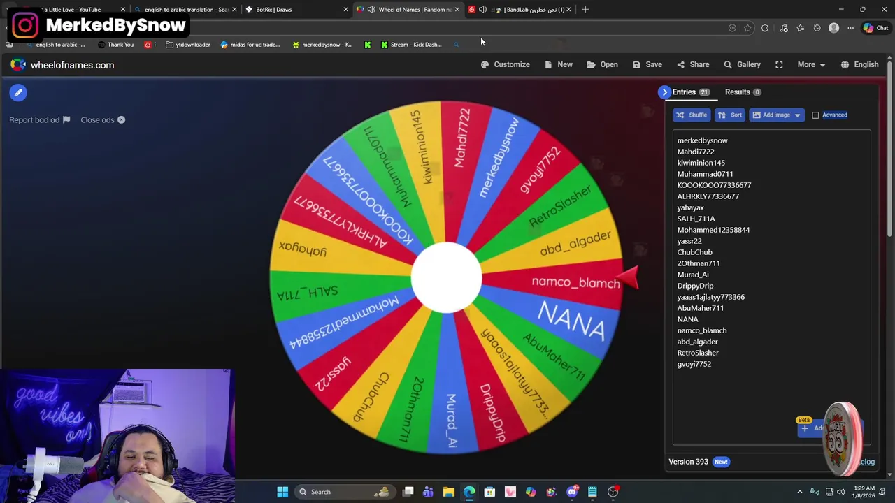Select entry 'merkedbysnow' in the list
Image resolution: width=895 pixels, height=503 pixels.
click(702, 140)
